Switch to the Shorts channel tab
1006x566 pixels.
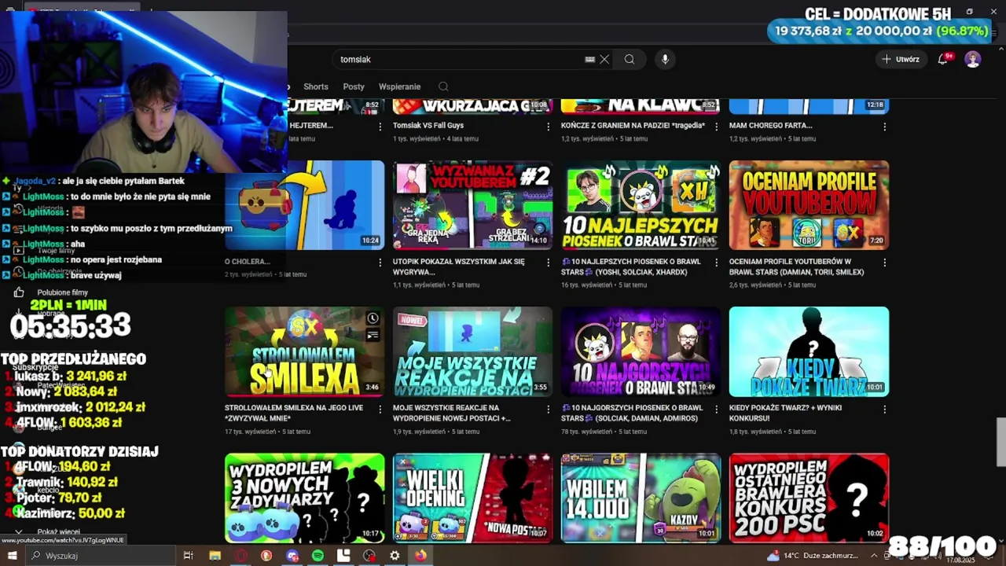316,86
